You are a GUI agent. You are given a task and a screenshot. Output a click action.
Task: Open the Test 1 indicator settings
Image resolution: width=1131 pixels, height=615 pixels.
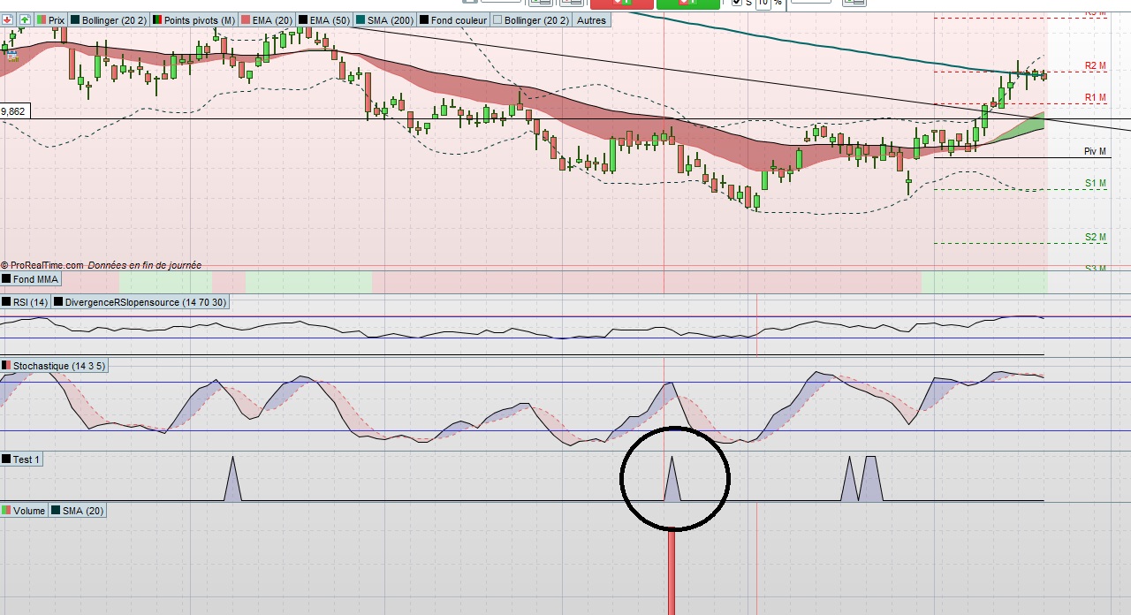(x=21, y=459)
